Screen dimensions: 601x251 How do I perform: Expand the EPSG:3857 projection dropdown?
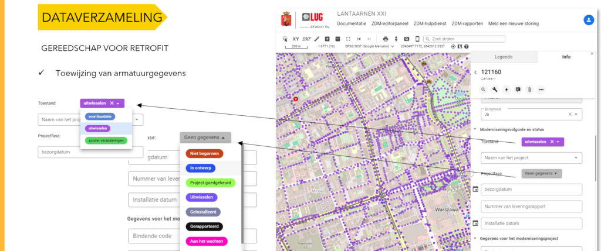click(392, 46)
